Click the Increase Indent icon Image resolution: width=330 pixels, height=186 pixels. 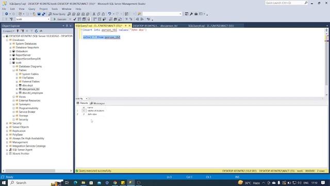pos(142,19)
